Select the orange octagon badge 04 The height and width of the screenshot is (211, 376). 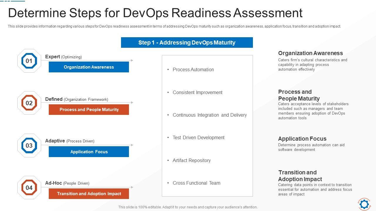(x=29, y=188)
